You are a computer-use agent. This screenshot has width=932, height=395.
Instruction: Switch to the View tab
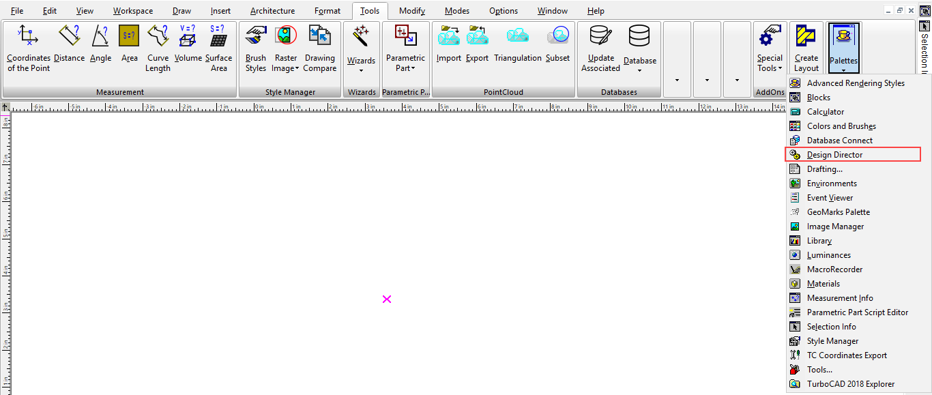point(85,11)
